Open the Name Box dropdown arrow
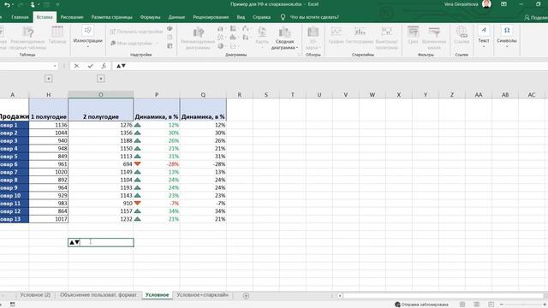 coord(55,66)
